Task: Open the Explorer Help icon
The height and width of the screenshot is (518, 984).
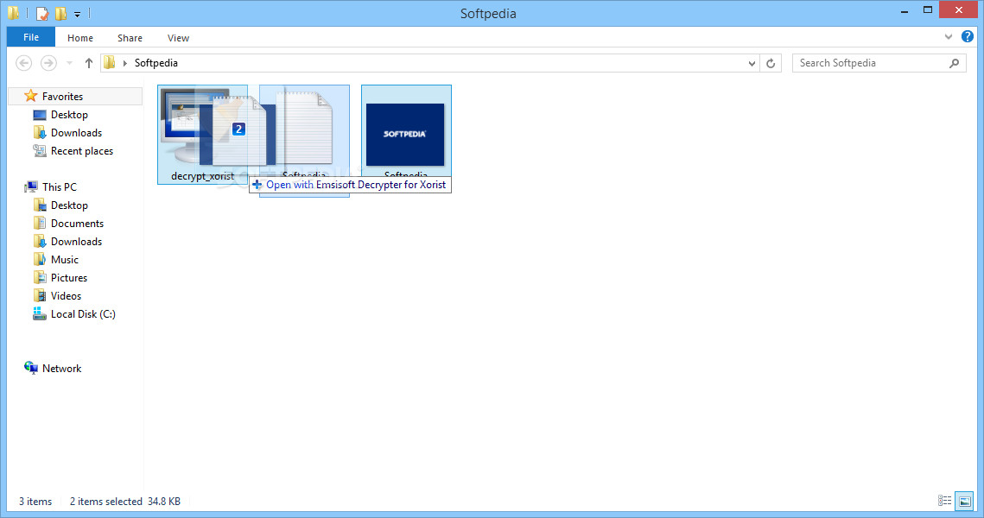Action: click(967, 36)
